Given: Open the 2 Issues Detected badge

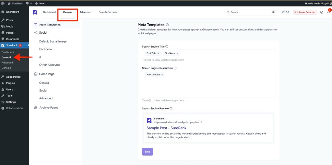Looking at the screenshot, I should [x=305, y=12].
